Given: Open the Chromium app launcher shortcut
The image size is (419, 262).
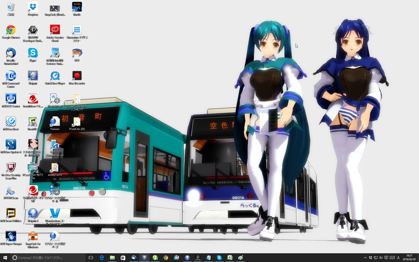Looking at the screenshot, I should 77,34.
